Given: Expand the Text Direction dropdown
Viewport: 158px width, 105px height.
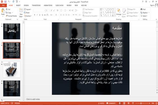Looking at the screenshot, I should (88, 9).
